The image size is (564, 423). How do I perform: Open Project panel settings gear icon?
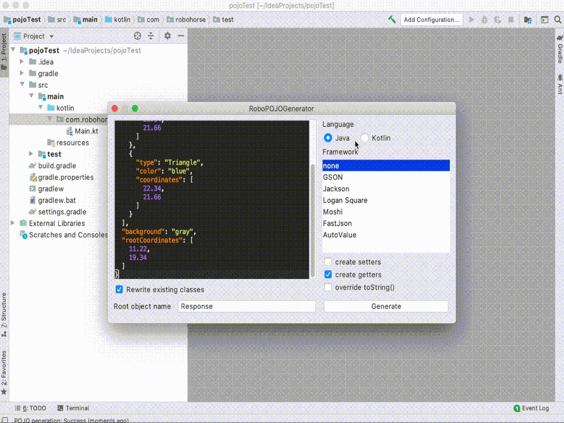pos(167,36)
